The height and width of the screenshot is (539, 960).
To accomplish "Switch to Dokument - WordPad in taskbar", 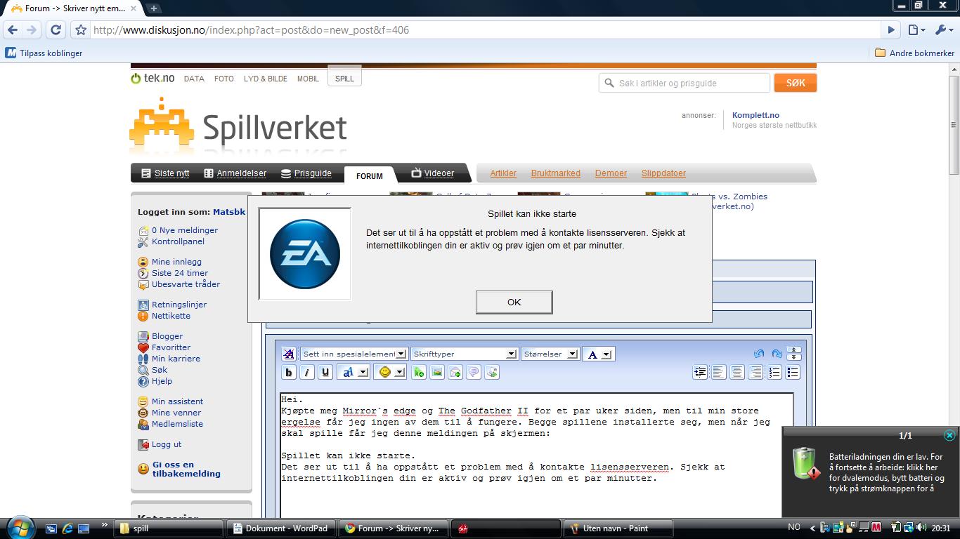I will click(x=280, y=528).
